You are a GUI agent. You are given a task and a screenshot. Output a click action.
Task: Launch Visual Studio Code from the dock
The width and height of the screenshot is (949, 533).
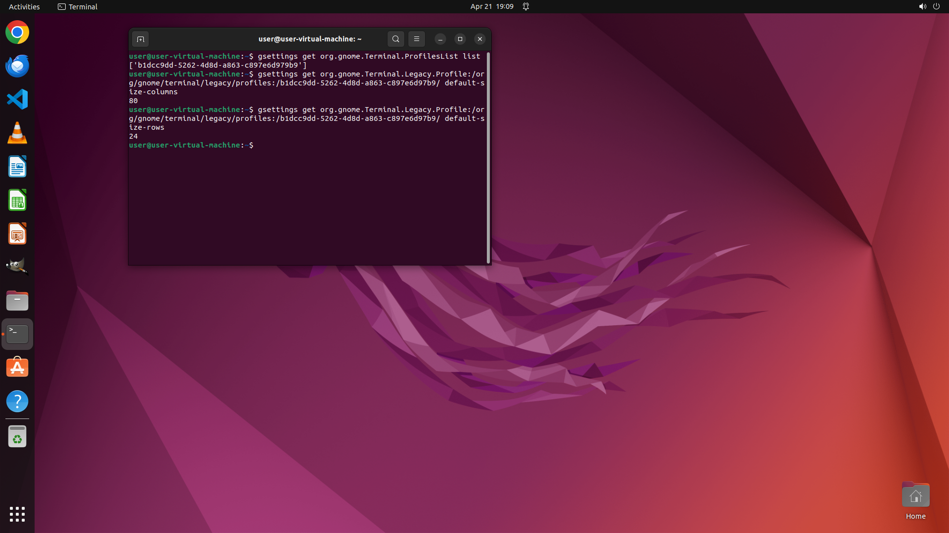pos(17,99)
